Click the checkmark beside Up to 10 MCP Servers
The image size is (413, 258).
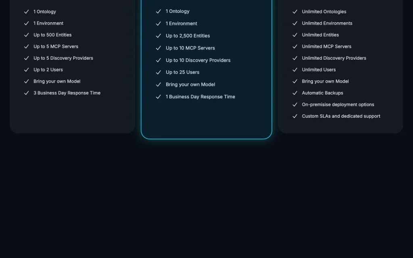pos(158,48)
